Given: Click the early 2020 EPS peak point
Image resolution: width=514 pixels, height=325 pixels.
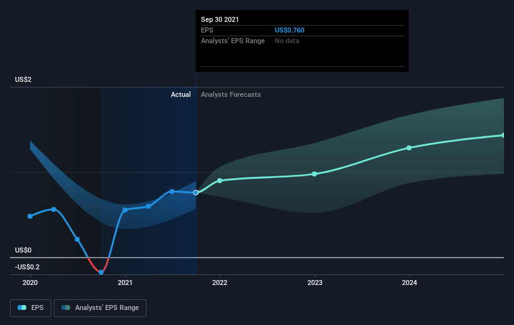Looking at the screenshot, I should (x=54, y=209).
